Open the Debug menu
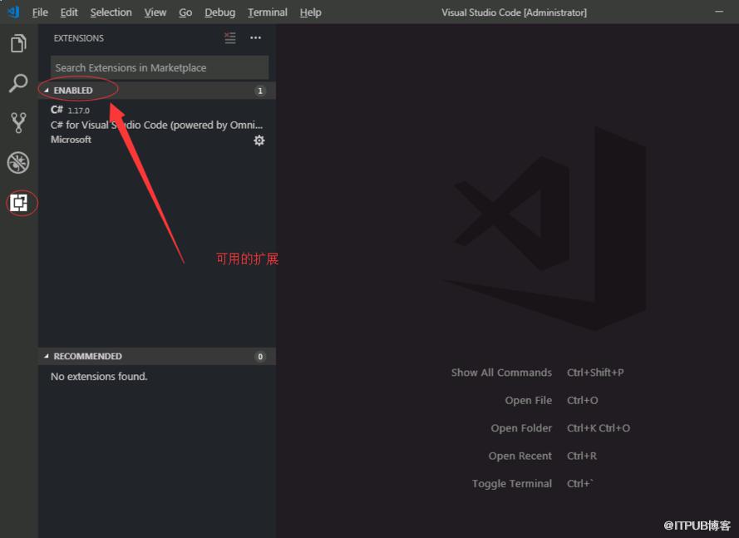The image size is (739, 538). coord(220,12)
